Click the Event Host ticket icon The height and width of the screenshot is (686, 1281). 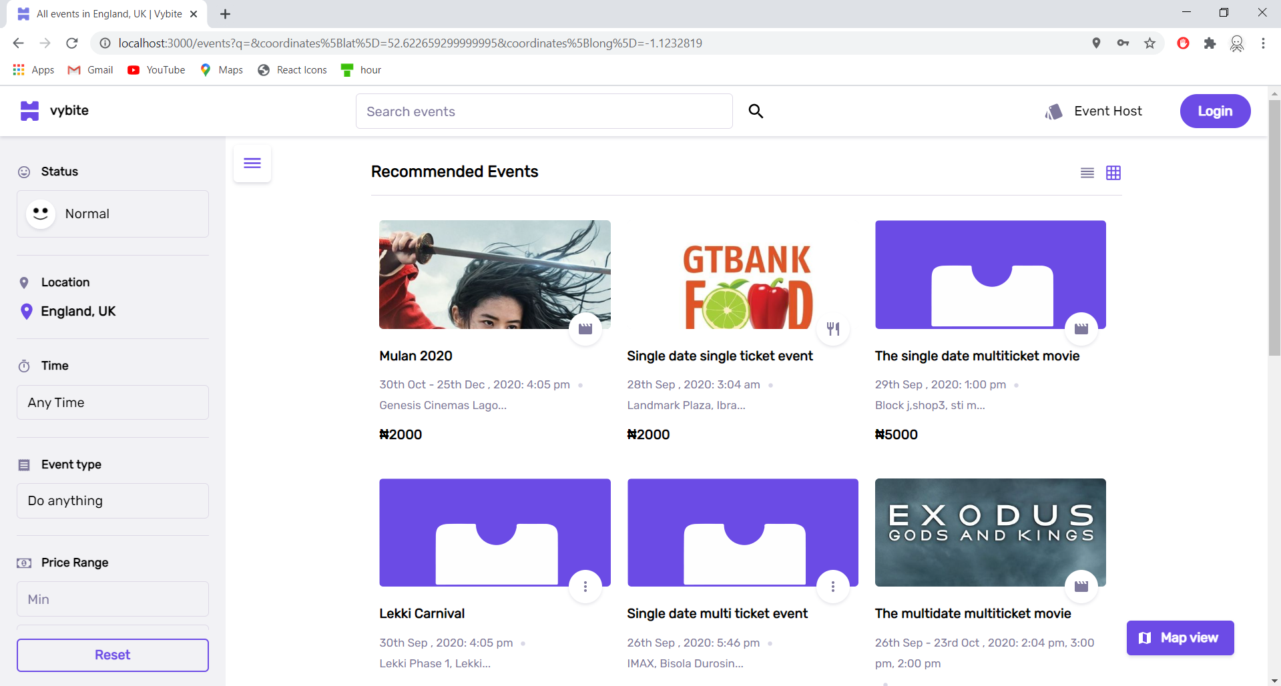coord(1054,111)
